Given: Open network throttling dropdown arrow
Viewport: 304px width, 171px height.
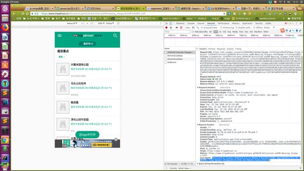Looking at the screenshot, I should tap(274, 28).
